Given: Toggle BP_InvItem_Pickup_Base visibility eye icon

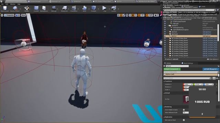Looking at the screenshot, I should click(165, 38).
